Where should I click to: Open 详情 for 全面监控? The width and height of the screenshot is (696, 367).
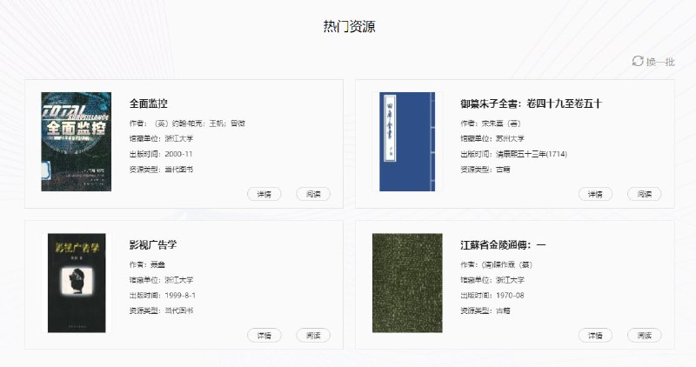[x=264, y=194]
